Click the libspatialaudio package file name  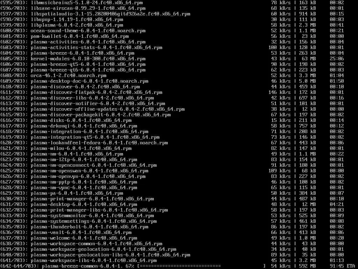pos(110,14)
